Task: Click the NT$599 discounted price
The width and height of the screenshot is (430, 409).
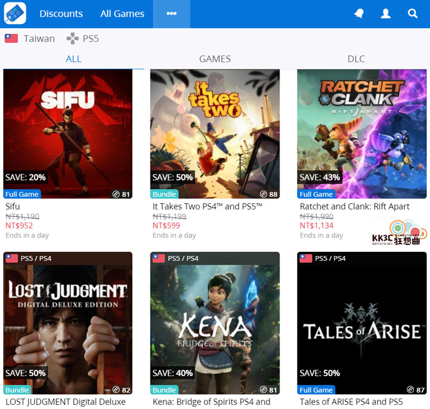Action: tap(166, 225)
